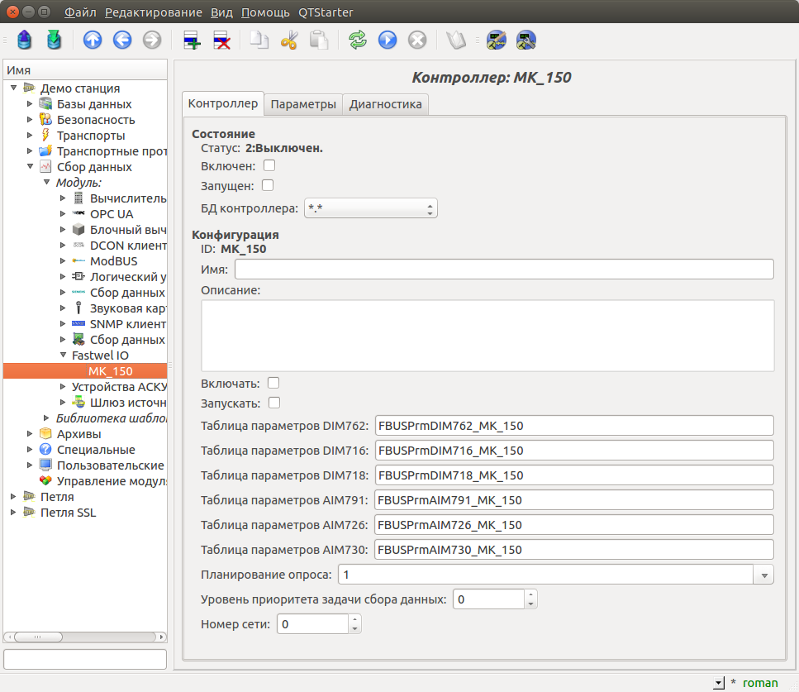Click the blue start (play) icon
Screen dimensions: 799x692
coord(388,40)
